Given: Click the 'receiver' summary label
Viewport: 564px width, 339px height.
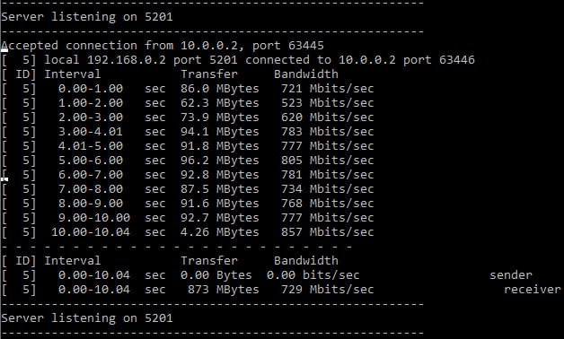Looking at the screenshot, I should coord(533,290).
